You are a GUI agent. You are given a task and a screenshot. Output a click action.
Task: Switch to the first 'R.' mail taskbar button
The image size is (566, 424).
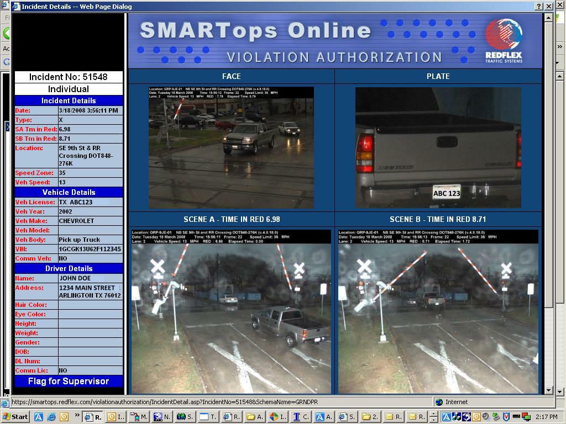tap(394, 417)
